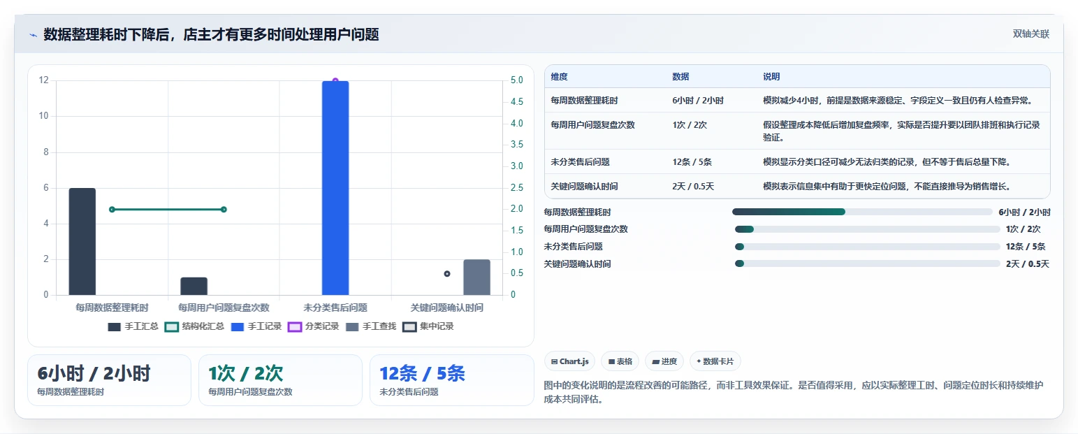Click the lightning icon beside the title
The width and height of the screenshot is (1078, 434).
33,35
